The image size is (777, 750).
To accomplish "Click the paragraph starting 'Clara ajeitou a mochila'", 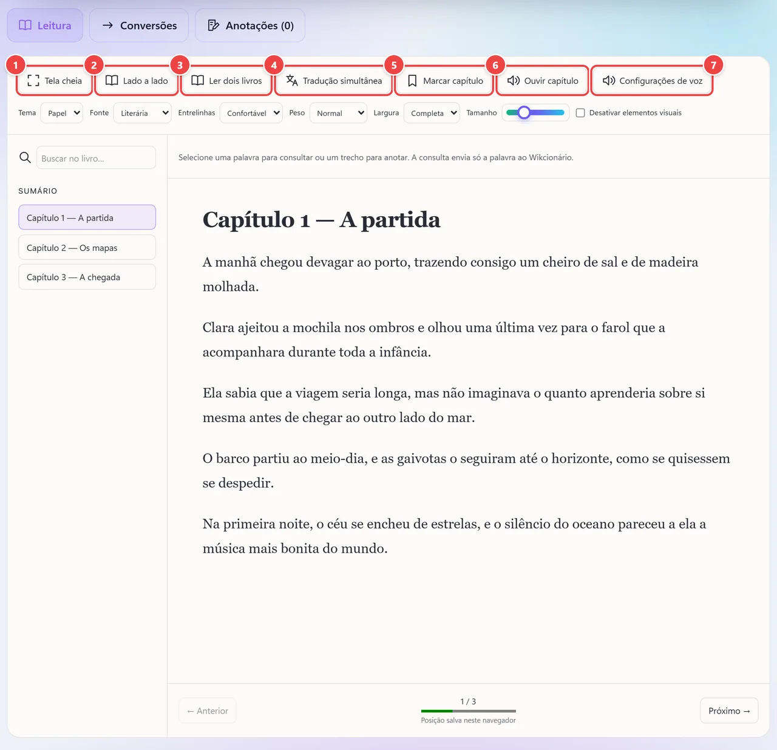I will tap(434, 340).
